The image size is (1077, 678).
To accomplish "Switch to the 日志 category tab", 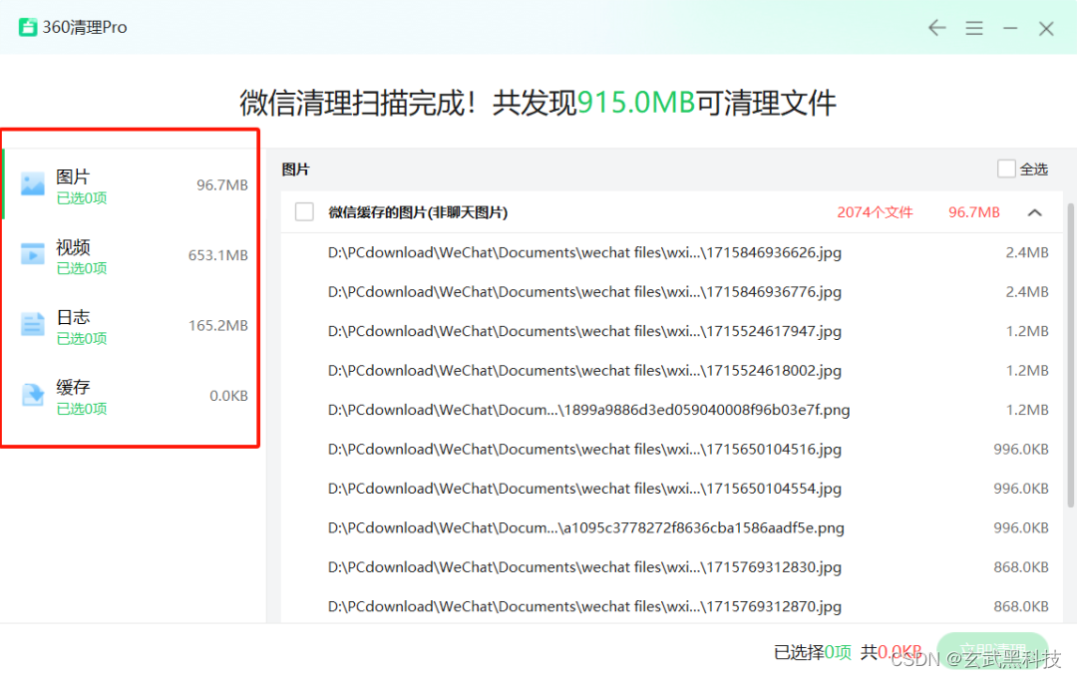I will pyautogui.click(x=132, y=325).
